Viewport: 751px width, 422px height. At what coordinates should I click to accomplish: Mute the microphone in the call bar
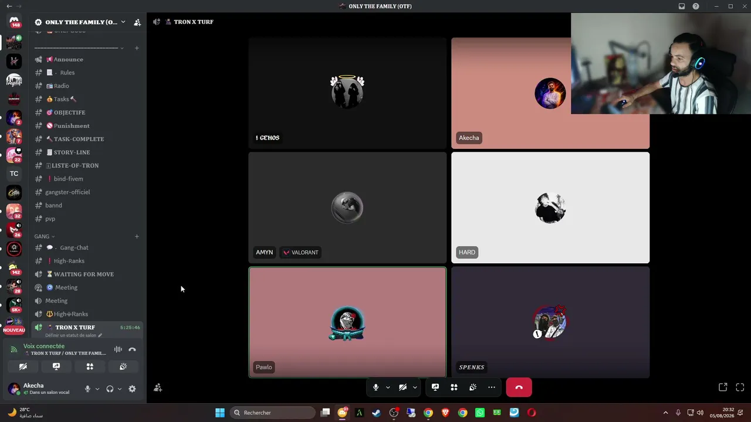pyautogui.click(x=376, y=387)
